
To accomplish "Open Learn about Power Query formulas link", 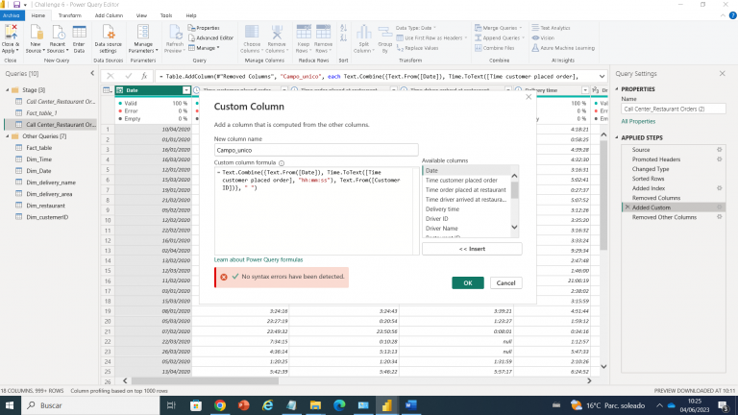I will tap(258, 259).
